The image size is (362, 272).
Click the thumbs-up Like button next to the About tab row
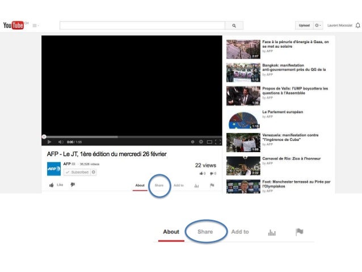(x=56, y=185)
